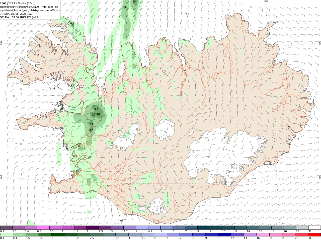The width and height of the screenshot is (321, 240).
Task: Click the '66N' latitude label on right edge
Action: pos(320,43)
